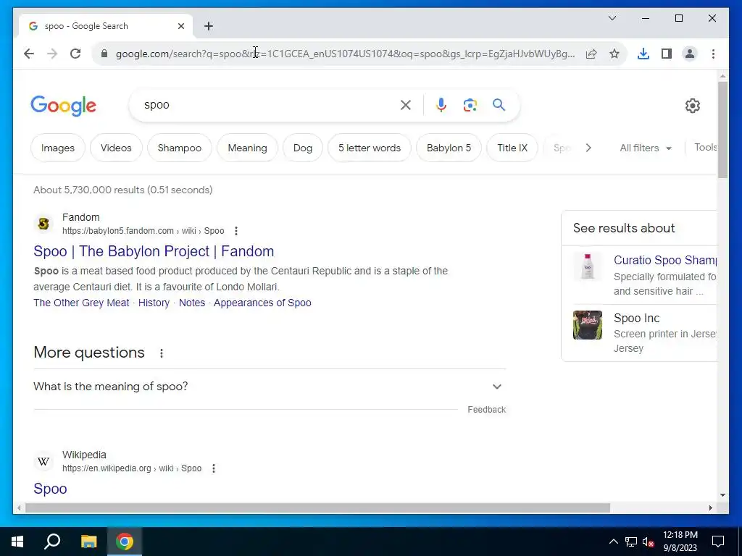Open the History sitelink

154,303
